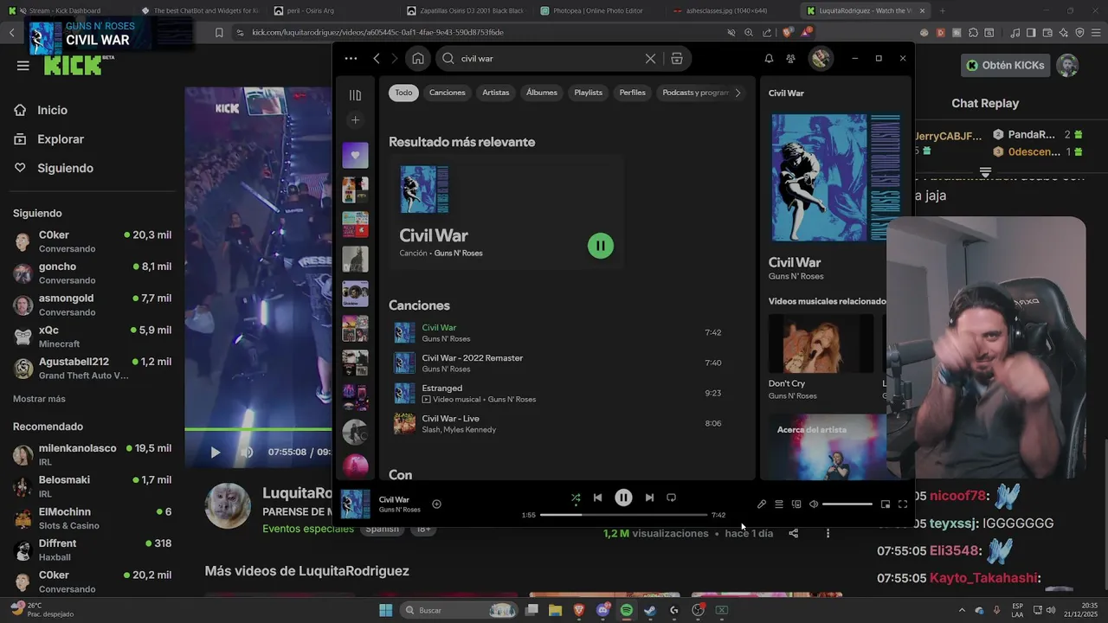Toggle shuffle in Spotify player
The width and height of the screenshot is (1108, 623).
click(576, 498)
